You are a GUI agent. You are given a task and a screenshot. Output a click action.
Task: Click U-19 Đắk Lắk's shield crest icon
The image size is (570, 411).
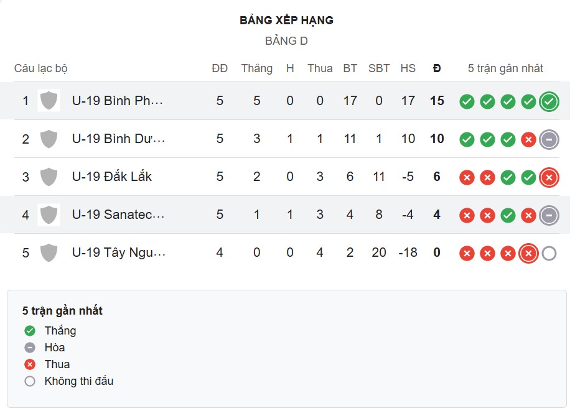pos(48,177)
